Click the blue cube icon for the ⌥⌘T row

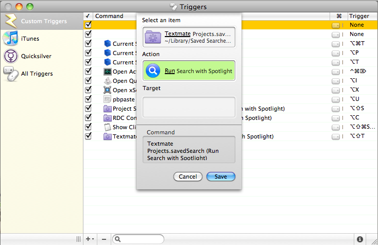(107, 44)
